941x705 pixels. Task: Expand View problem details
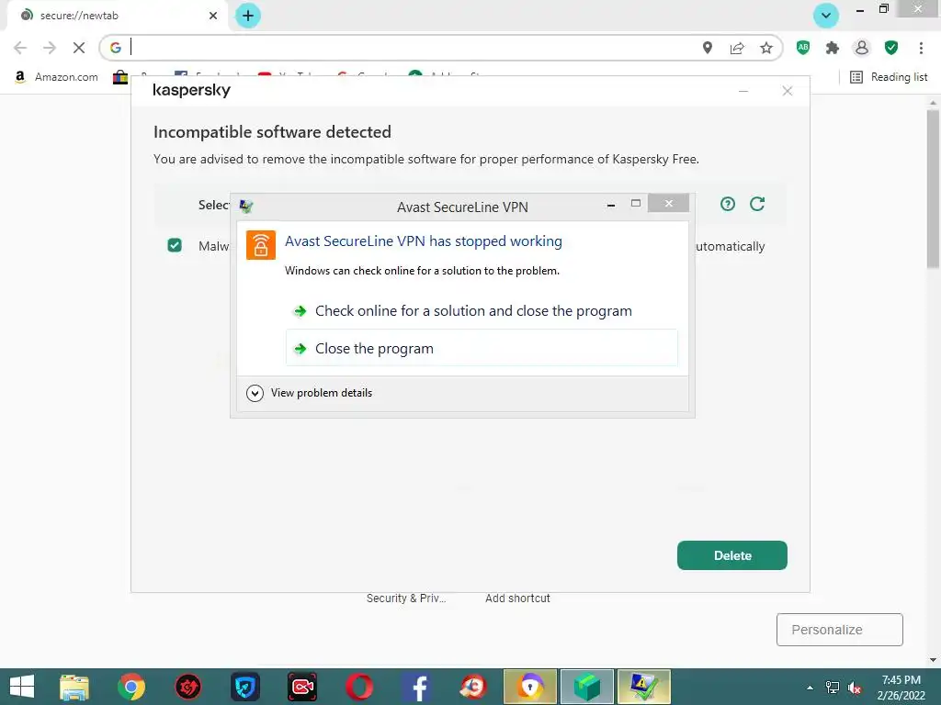click(310, 393)
